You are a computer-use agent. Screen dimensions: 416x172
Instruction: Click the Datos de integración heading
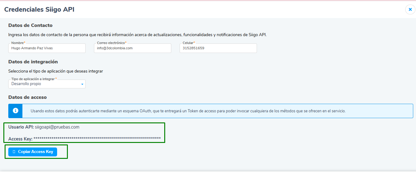coord(33,62)
